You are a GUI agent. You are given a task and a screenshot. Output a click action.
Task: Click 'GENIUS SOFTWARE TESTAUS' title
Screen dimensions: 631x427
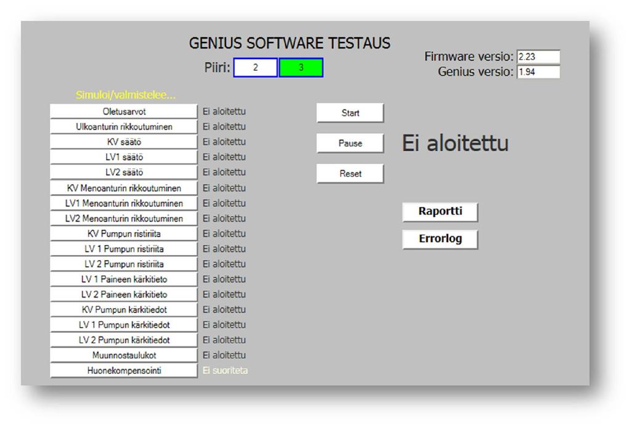(290, 43)
